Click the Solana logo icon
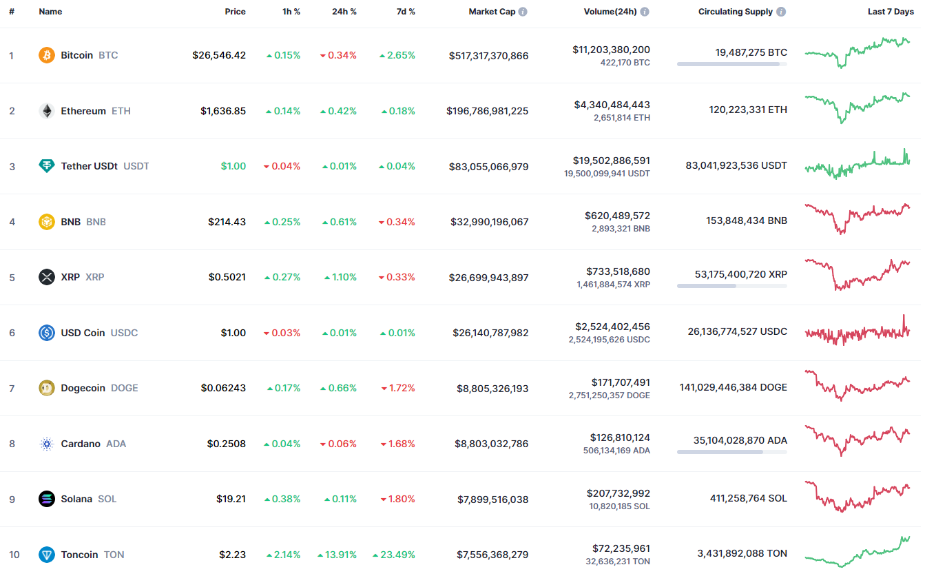This screenshot has height=576, width=925. point(47,499)
